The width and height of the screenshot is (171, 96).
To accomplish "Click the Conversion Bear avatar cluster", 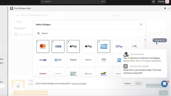I will point(126,54).
